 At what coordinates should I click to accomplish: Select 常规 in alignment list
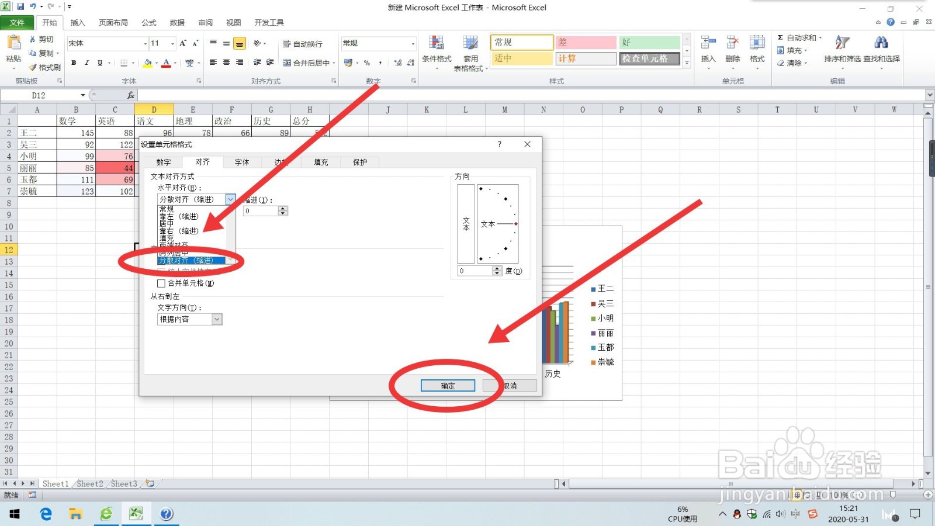click(x=167, y=209)
